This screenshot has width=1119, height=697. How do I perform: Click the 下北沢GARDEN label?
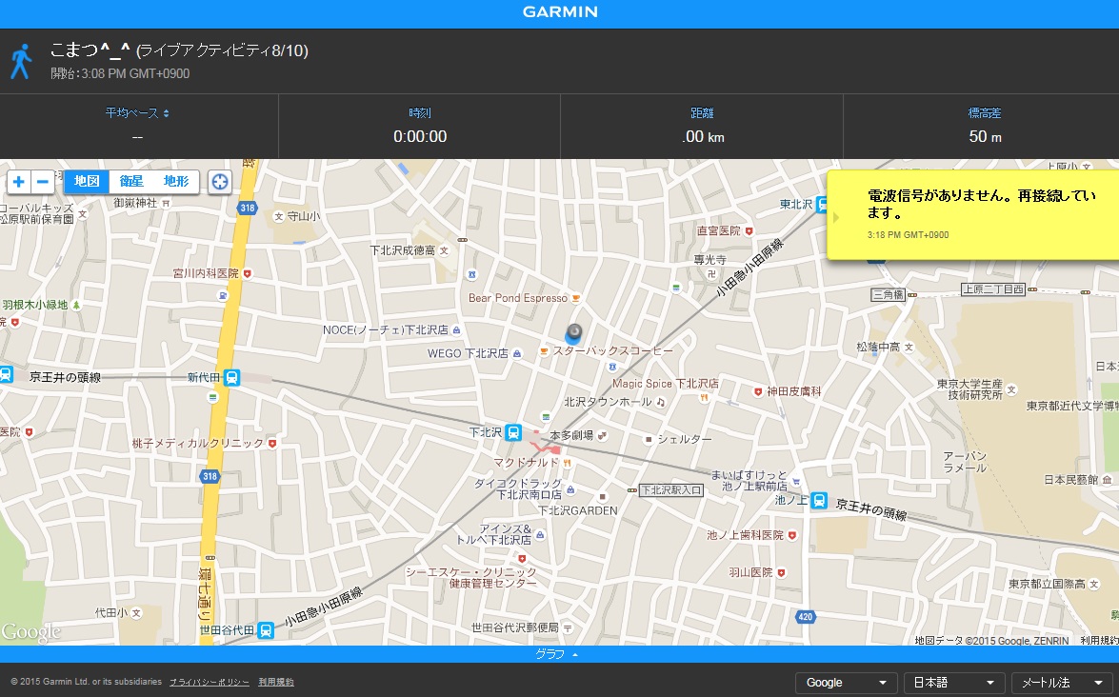point(578,510)
